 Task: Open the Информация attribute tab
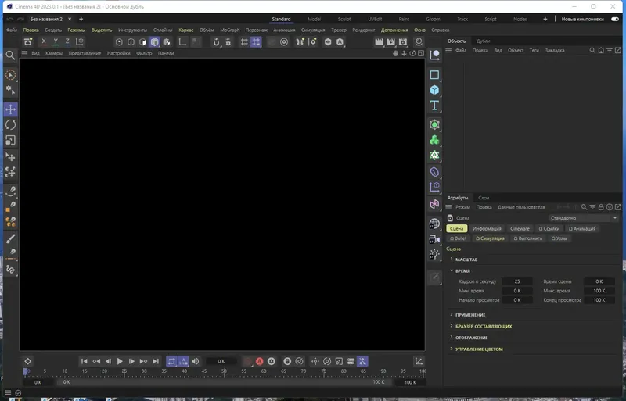[x=487, y=228]
